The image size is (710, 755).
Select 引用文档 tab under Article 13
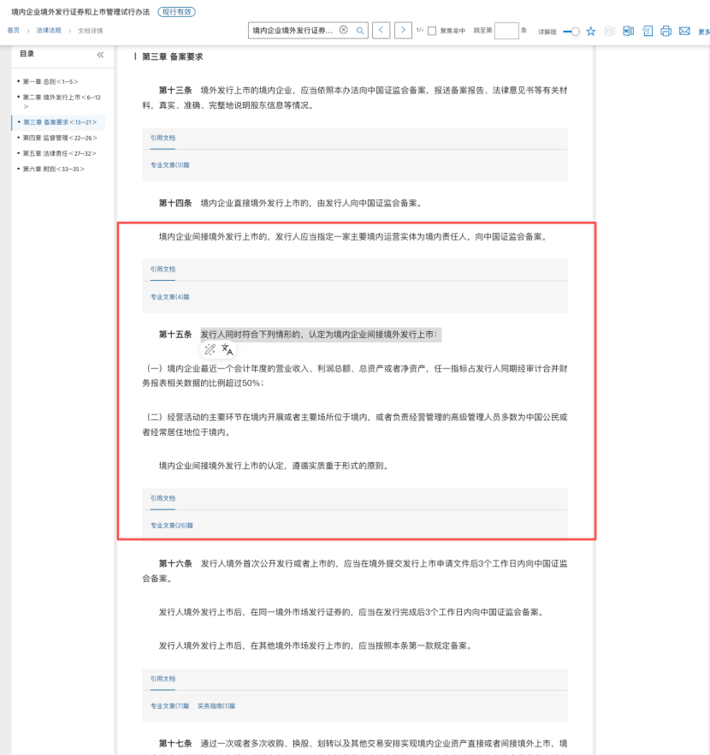coord(163,138)
